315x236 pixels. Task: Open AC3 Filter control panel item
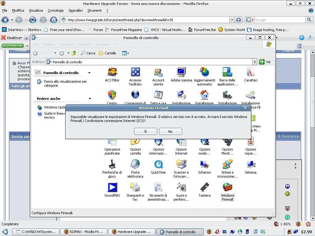(x=112, y=75)
